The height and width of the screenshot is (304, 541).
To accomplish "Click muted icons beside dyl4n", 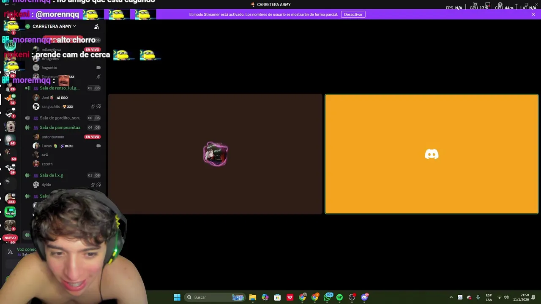I will (96, 185).
